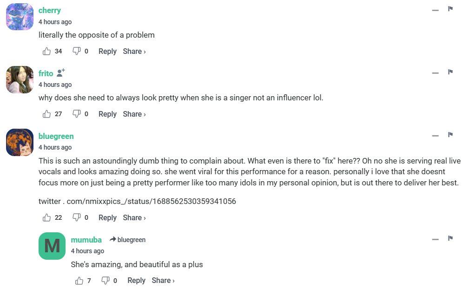Jump to parent via bluegreen reply reference
This screenshot has height=289, width=469.
tap(128, 240)
